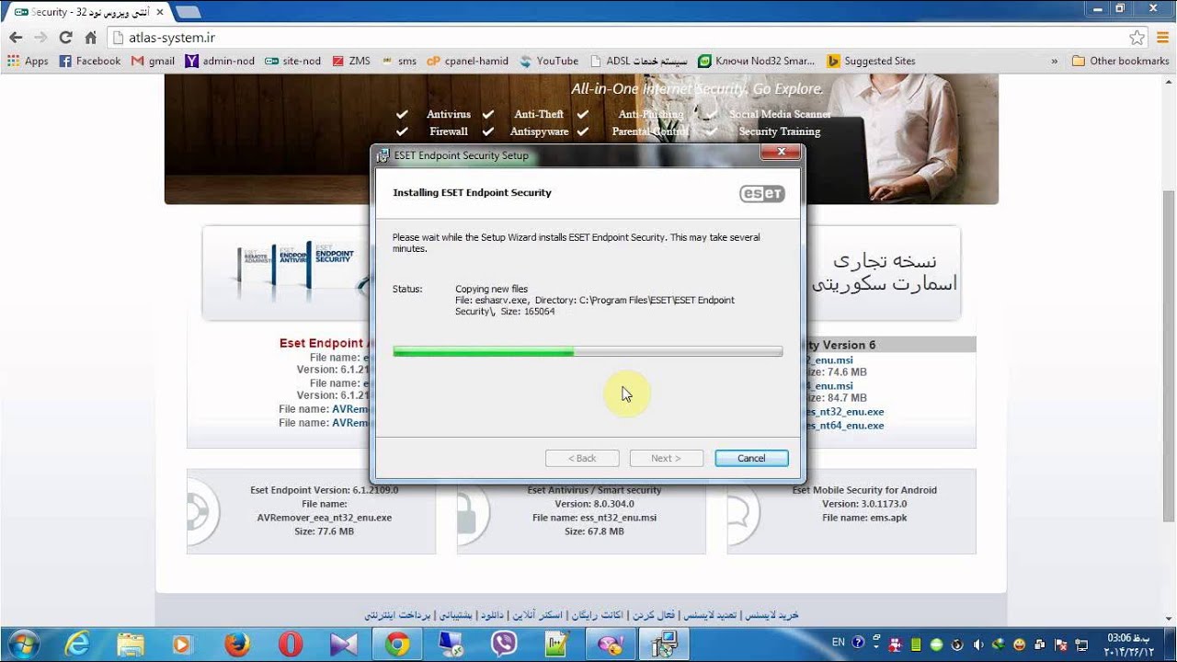Reload the atlas-system.ir page
The image size is (1177, 662).
coord(65,38)
